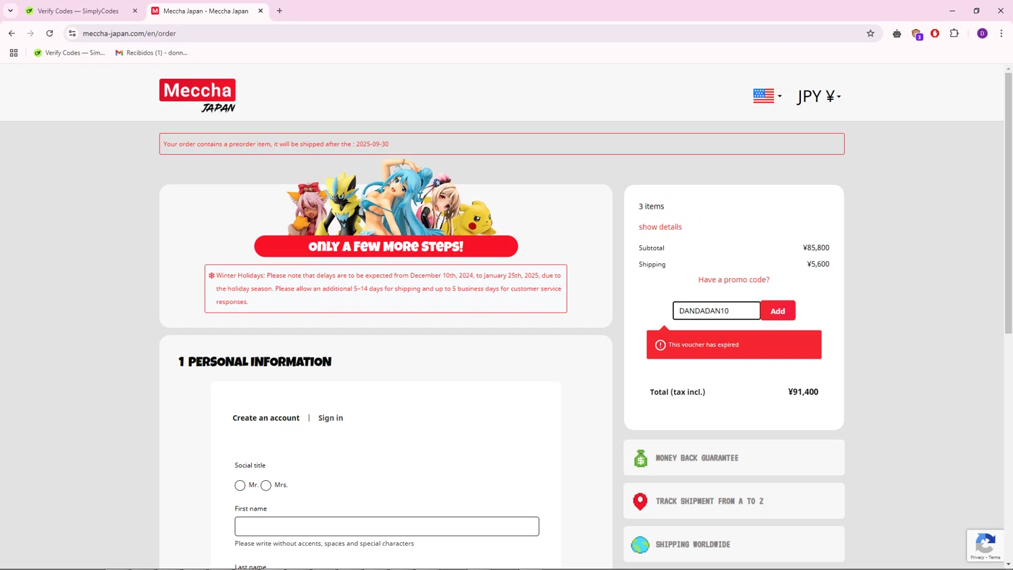Reload the current page
This screenshot has height=570, width=1013.
coord(49,33)
